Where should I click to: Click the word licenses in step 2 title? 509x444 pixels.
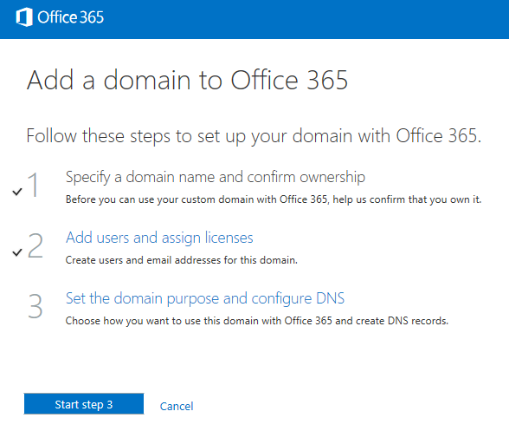click(229, 238)
